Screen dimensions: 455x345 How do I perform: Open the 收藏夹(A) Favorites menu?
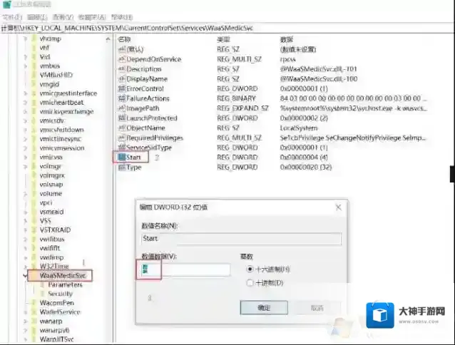click(x=92, y=17)
